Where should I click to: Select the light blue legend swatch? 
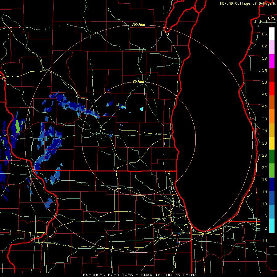pos(272,212)
